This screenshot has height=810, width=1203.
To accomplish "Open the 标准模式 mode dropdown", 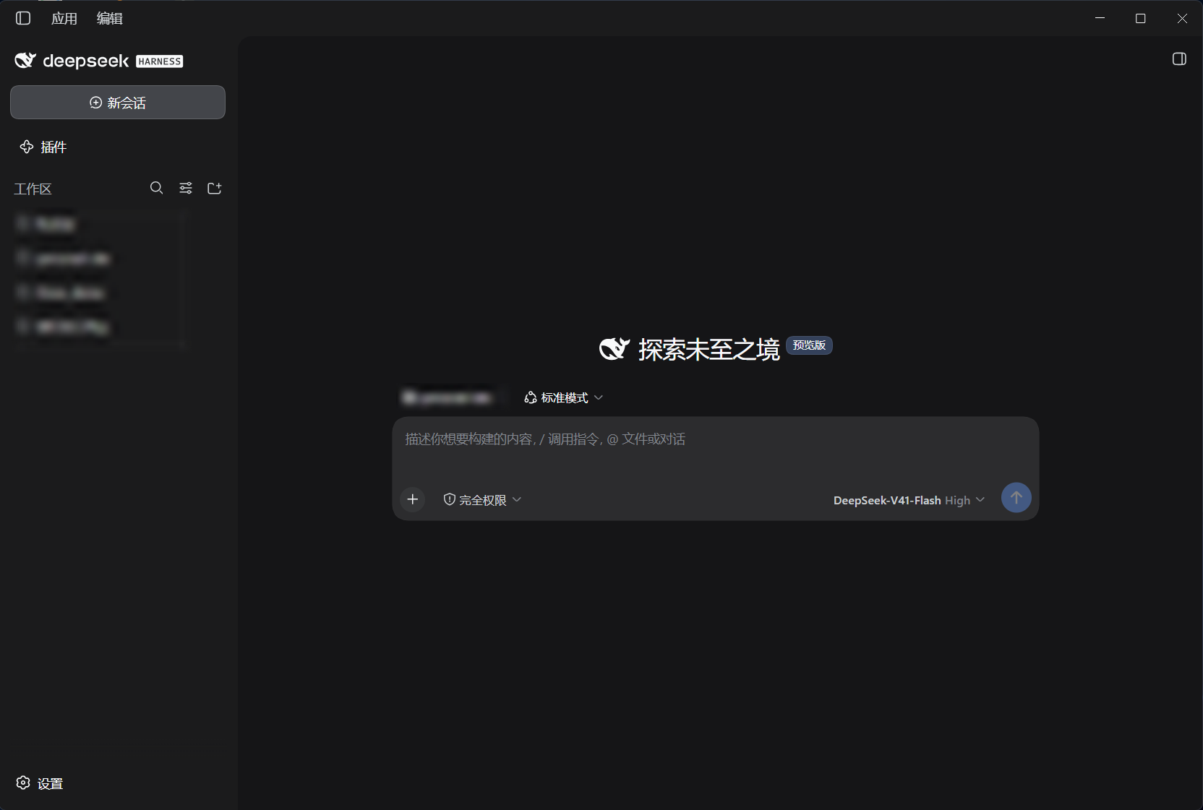I will [564, 398].
